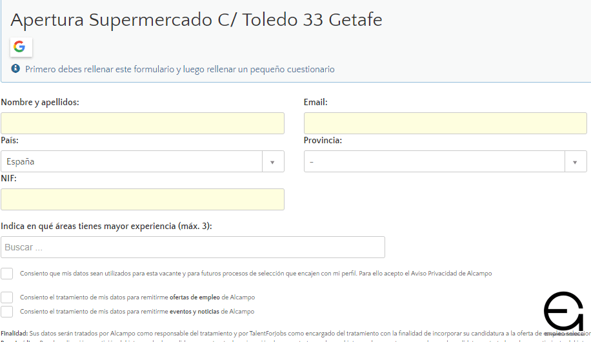Click the bold 'ofertas de empleo' text

pyautogui.click(x=194, y=297)
